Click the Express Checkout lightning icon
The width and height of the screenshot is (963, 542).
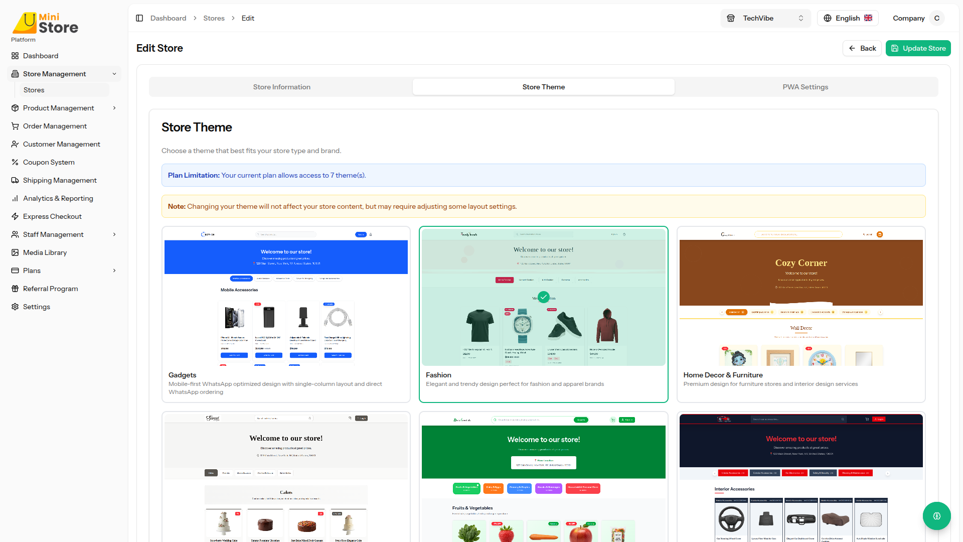tap(15, 216)
